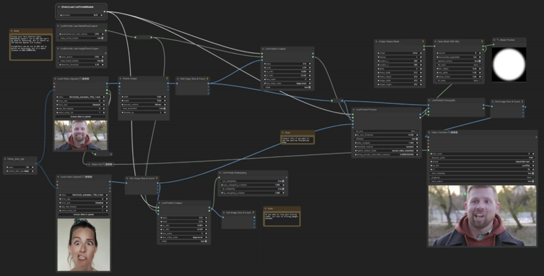Click collapse dot on LivePortrait Retargeting node
Image resolution: width=544 pixels, height=276 pixels.
coord(220,173)
